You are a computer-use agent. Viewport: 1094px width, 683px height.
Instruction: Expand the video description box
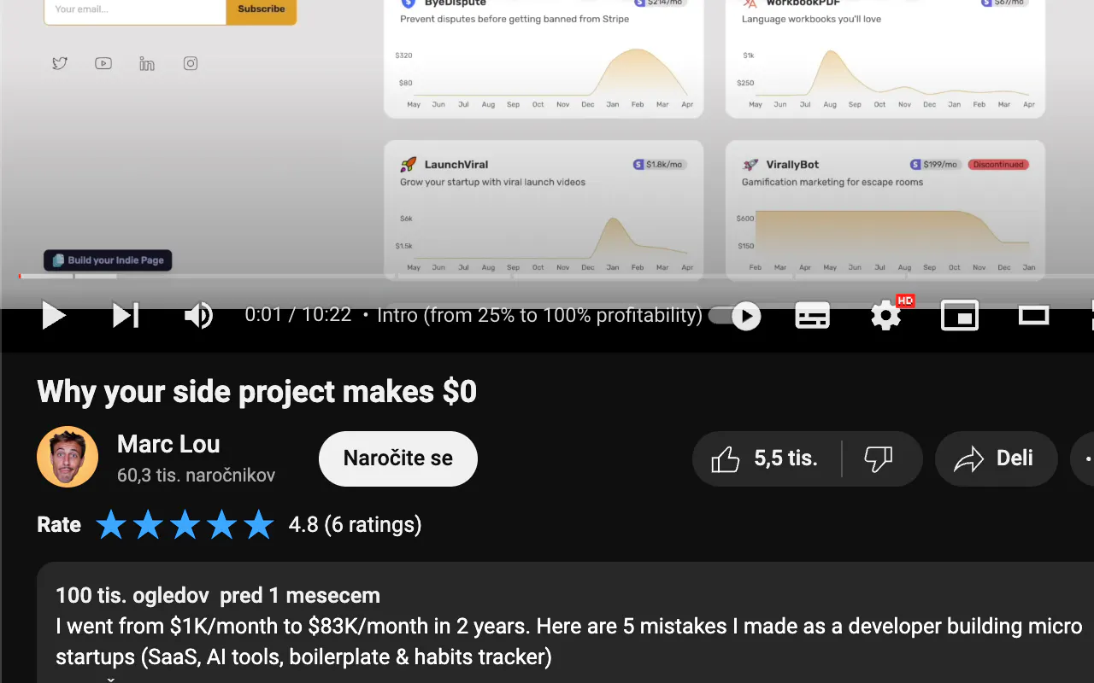tap(565, 622)
